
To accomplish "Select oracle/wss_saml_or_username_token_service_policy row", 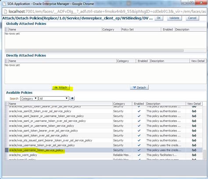I will 104,126.
